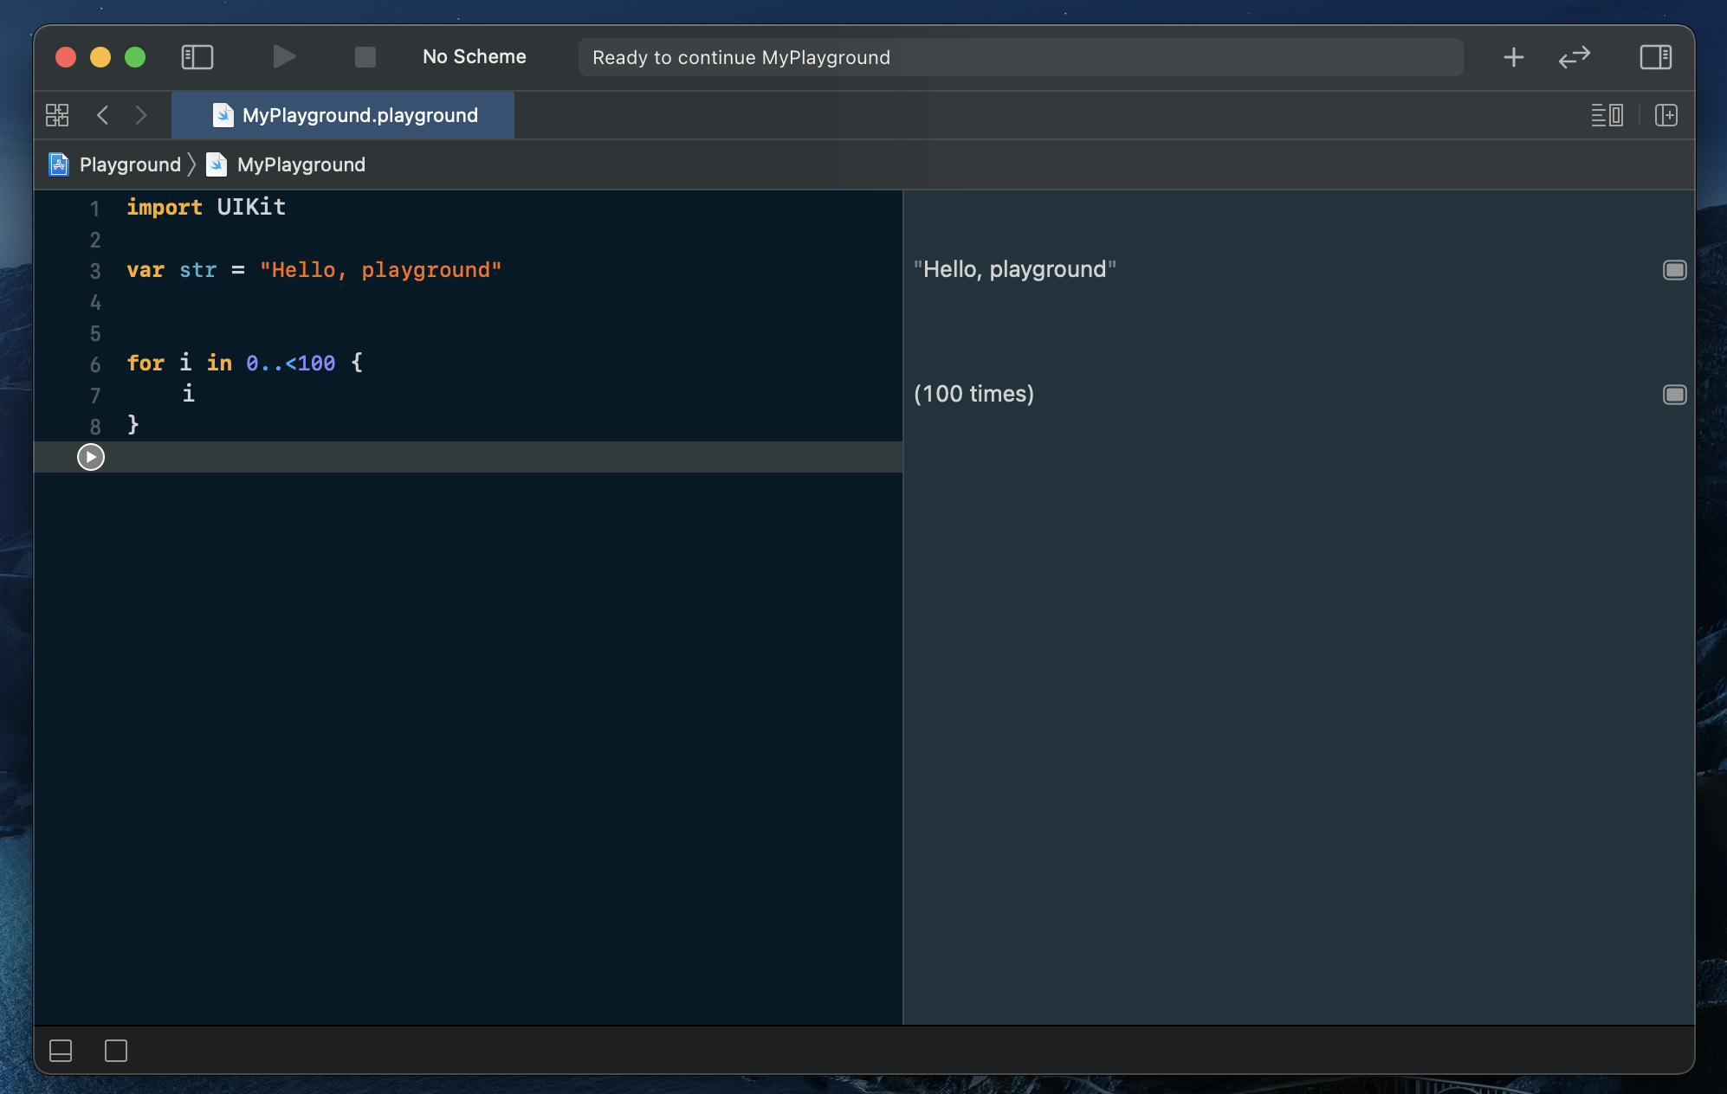
Task: Show result viewer for (100 times)
Action: click(x=1674, y=395)
